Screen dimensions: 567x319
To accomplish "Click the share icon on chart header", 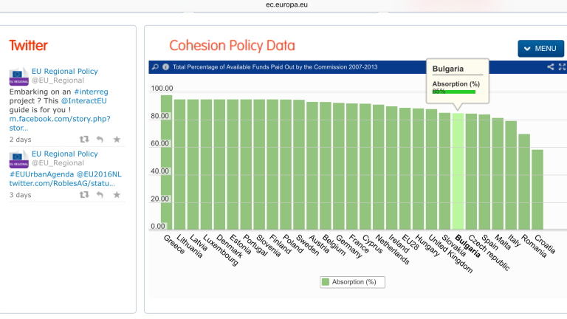I will [551, 67].
